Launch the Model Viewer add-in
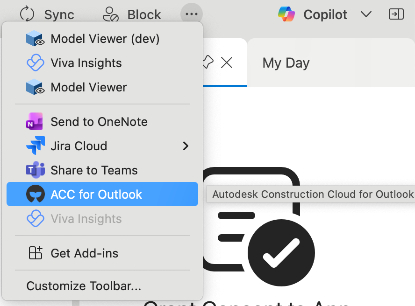This screenshot has width=415, height=306. coord(89,87)
